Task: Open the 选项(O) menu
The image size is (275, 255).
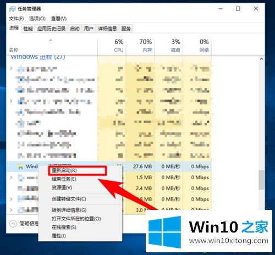Action: (37, 19)
